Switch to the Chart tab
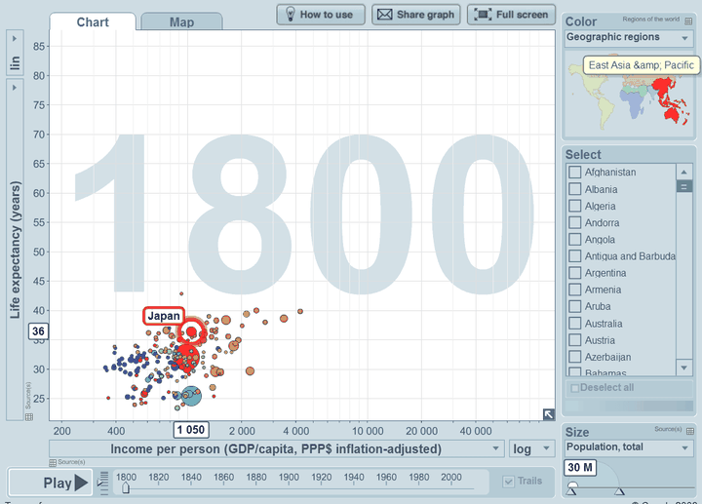The image size is (702, 504). (x=93, y=21)
